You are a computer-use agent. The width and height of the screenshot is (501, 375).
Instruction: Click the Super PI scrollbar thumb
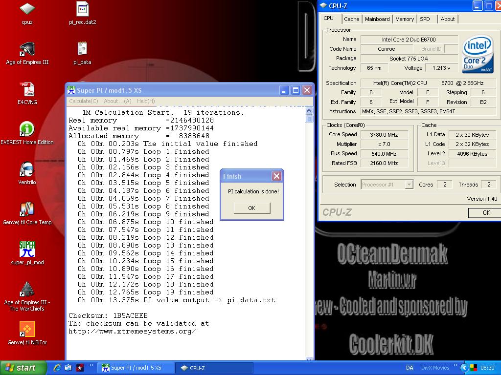click(309, 119)
